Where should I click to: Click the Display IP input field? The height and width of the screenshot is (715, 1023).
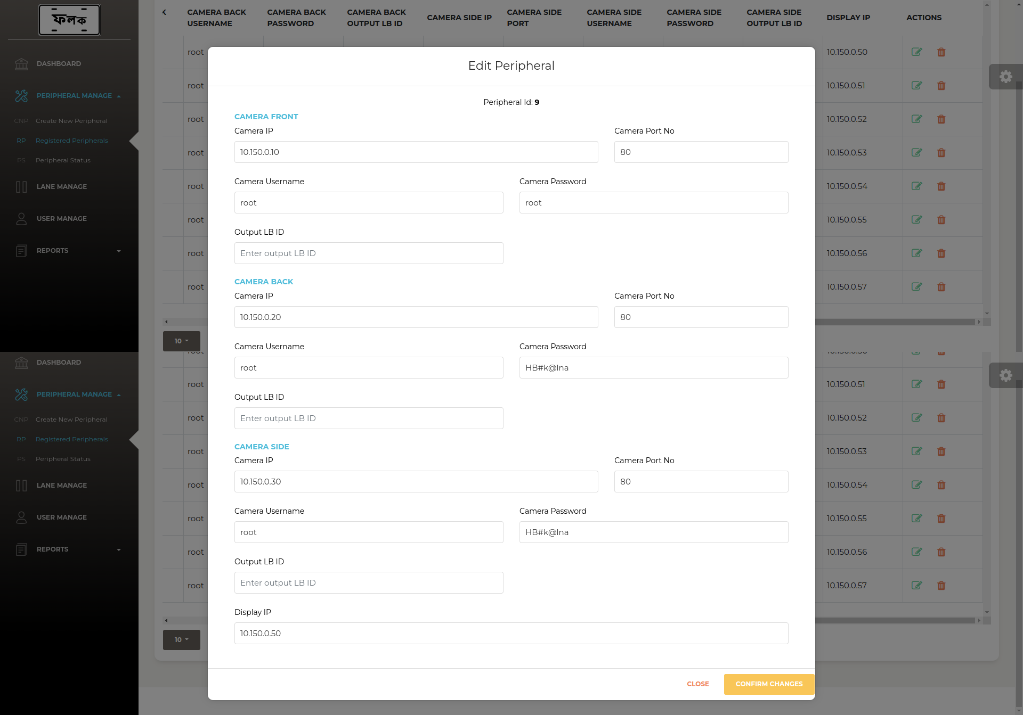click(x=511, y=634)
